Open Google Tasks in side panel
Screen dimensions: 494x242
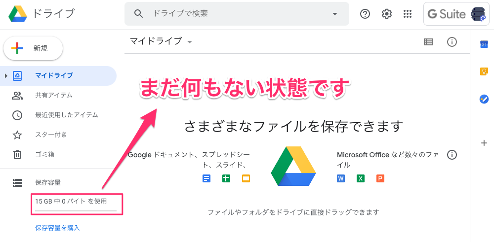484,99
